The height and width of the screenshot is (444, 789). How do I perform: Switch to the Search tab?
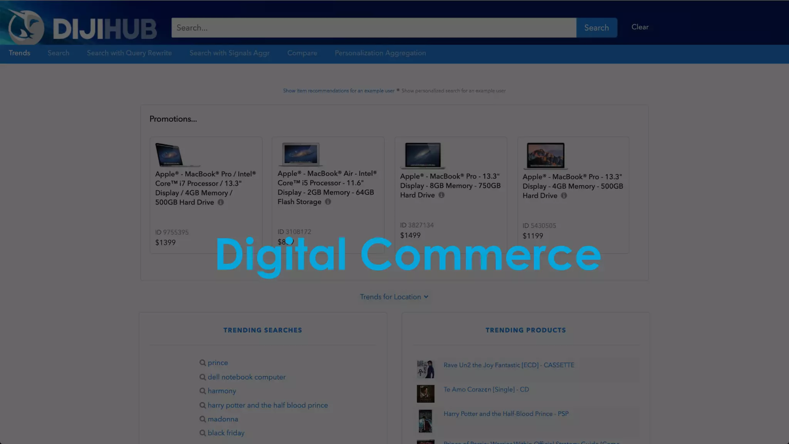[59, 53]
